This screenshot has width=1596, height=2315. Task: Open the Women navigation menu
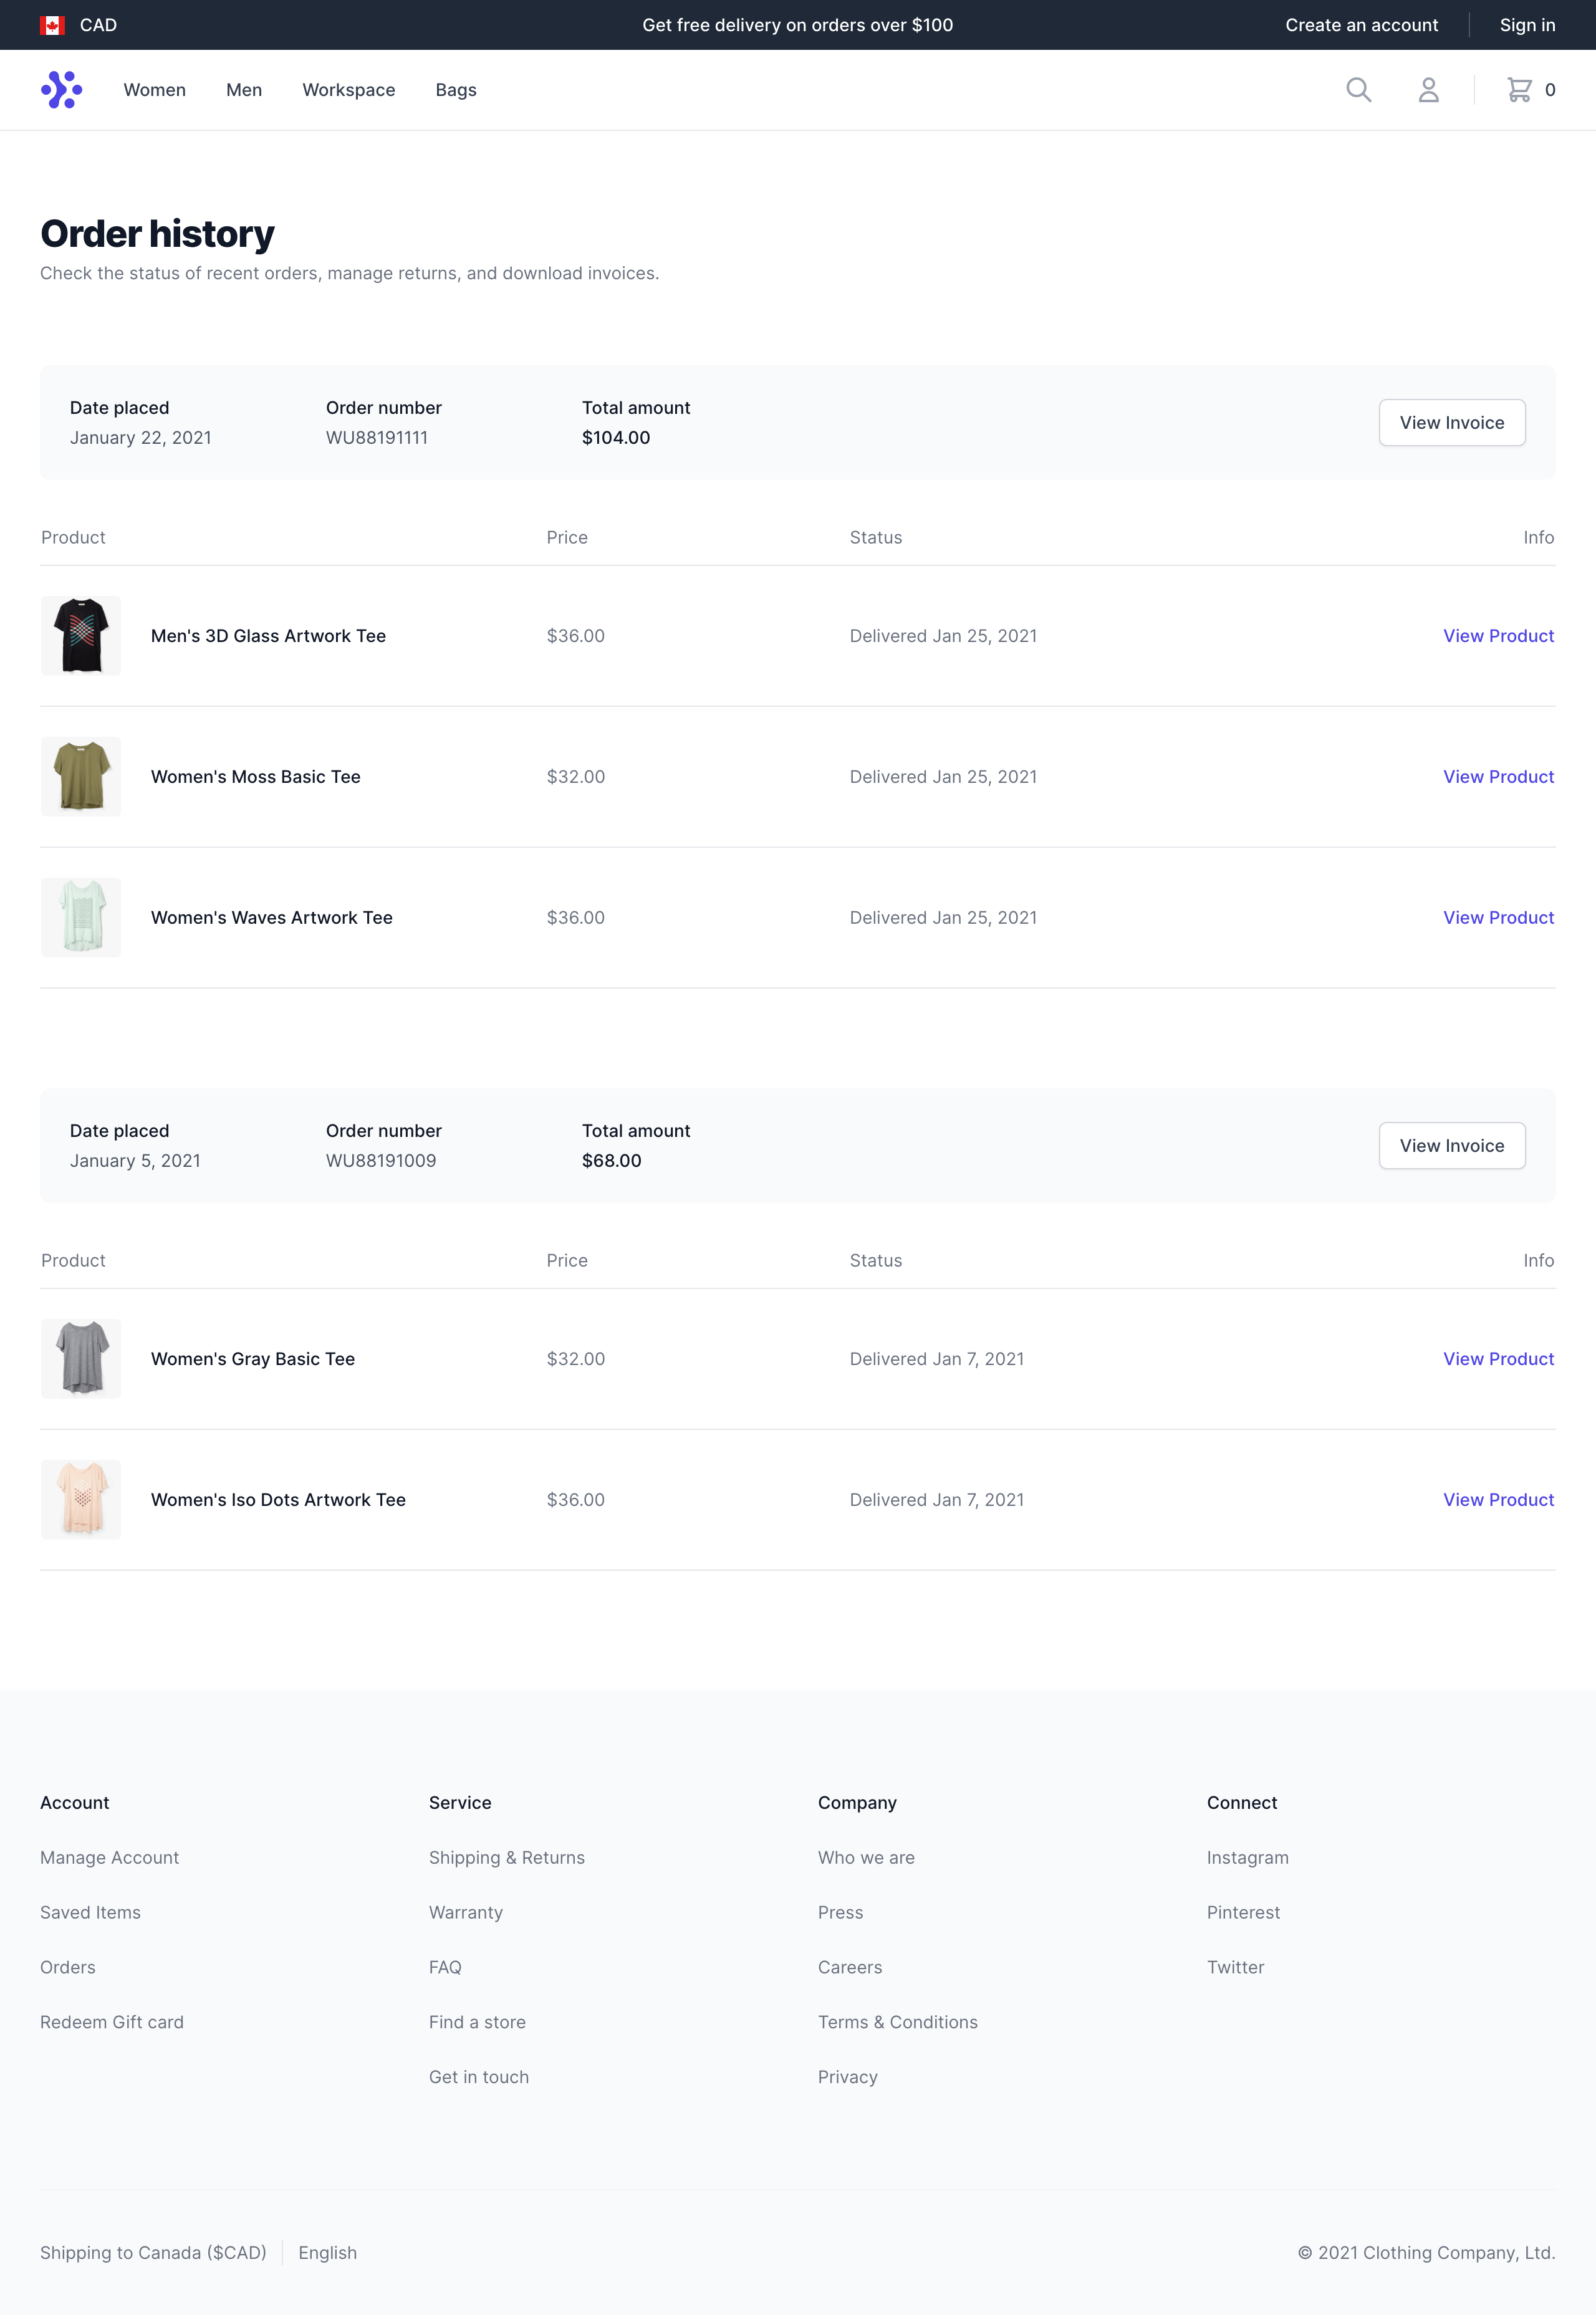click(x=154, y=90)
